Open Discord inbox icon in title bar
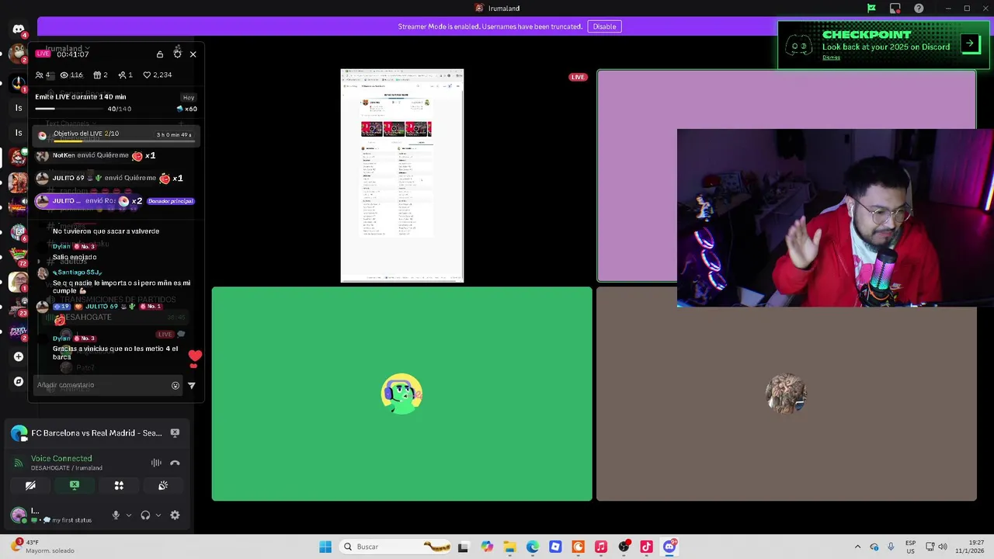 click(895, 9)
